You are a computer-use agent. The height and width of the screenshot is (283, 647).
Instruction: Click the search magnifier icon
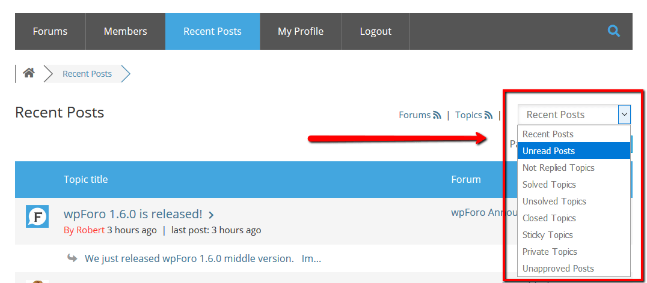coord(613,31)
